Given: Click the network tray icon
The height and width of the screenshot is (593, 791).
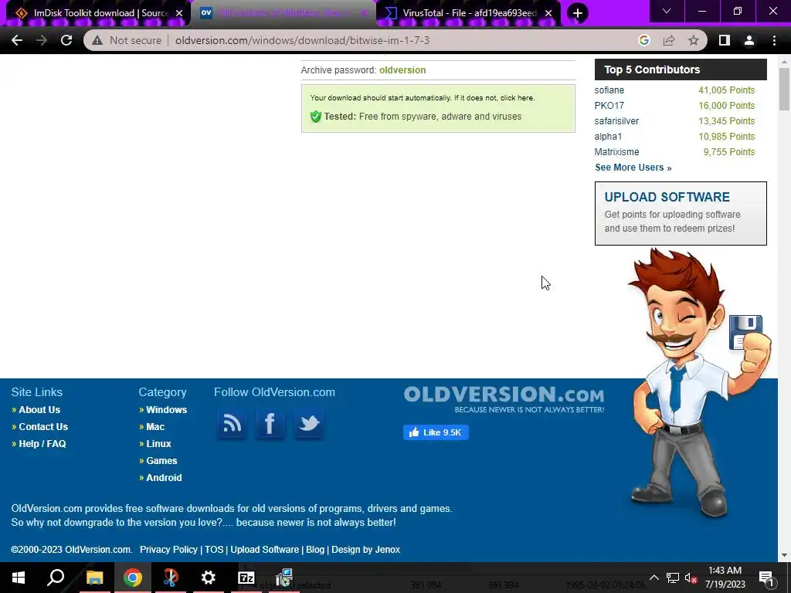Looking at the screenshot, I should coord(673,578).
